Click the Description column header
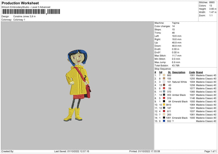Screen dimensions: 218x154 click(179, 72)
